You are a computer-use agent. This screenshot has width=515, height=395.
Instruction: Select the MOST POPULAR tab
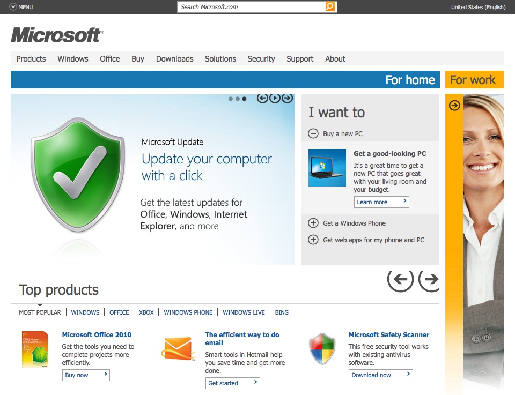(x=40, y=312)
